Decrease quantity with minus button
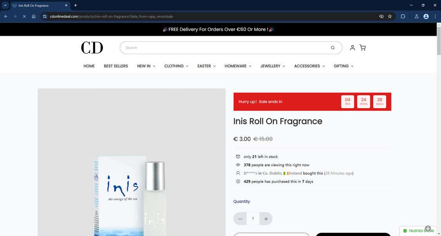 240,218
